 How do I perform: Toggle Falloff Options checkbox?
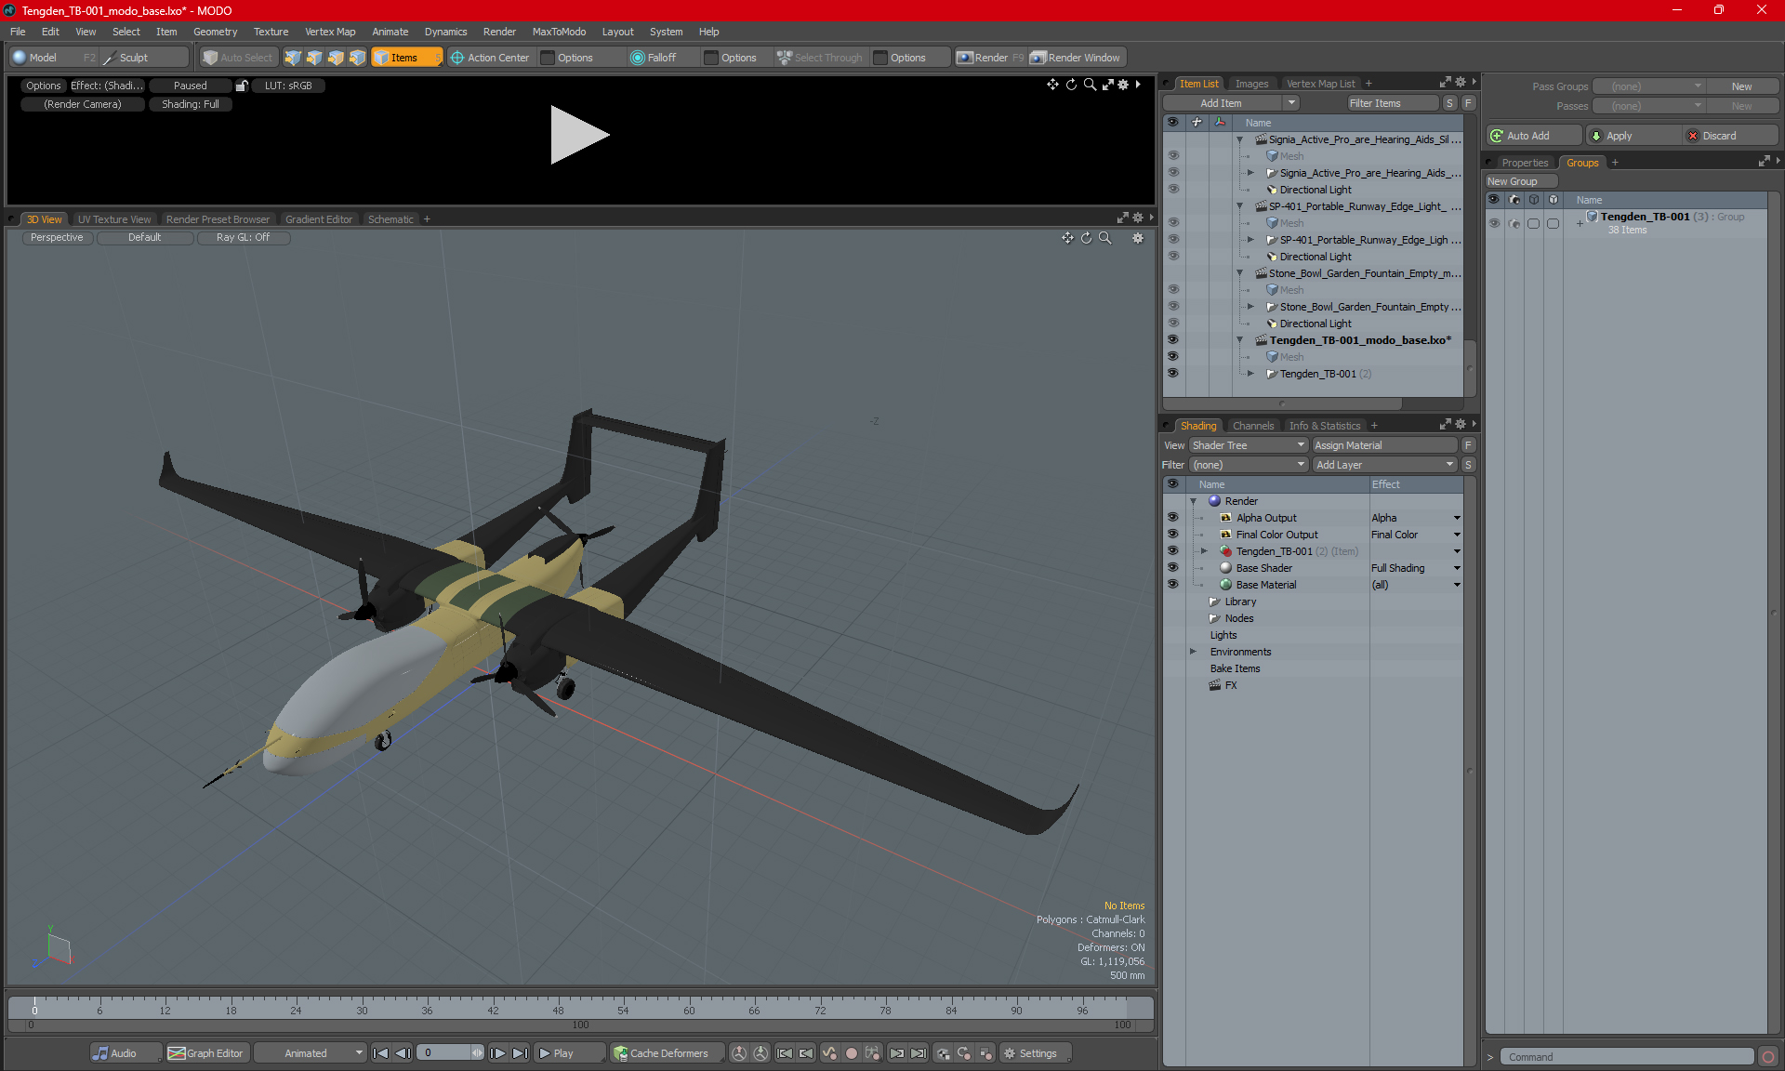(711, 58)
